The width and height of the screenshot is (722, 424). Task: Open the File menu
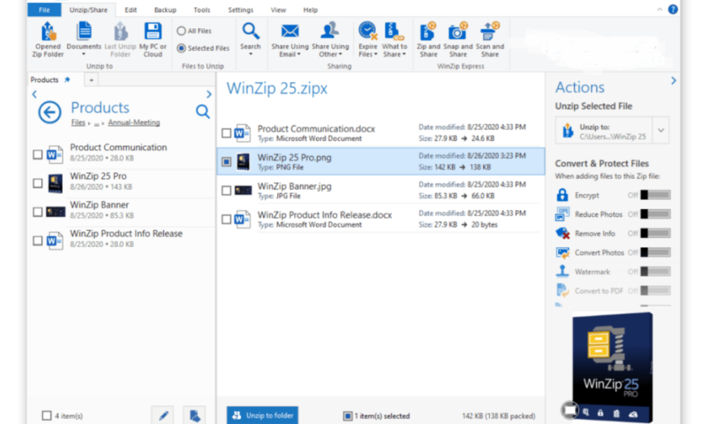(44, 10)
